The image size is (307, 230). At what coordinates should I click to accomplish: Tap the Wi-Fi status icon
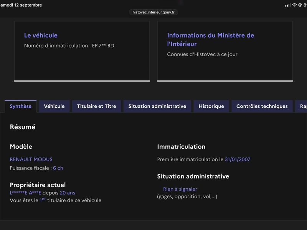point(294,5)
